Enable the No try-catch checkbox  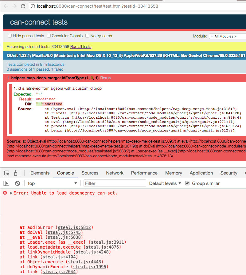pyautogui.click(x=87, y=36)
